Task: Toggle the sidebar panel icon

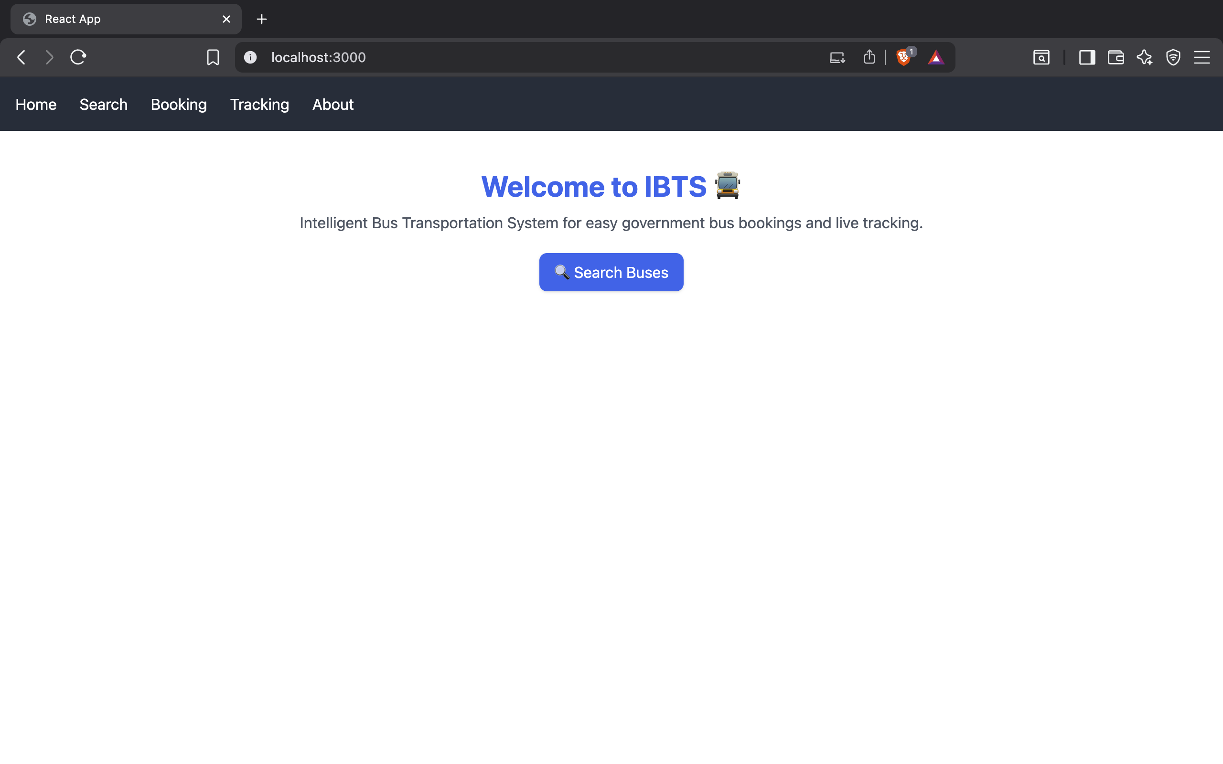Action: click(1086, 58)
